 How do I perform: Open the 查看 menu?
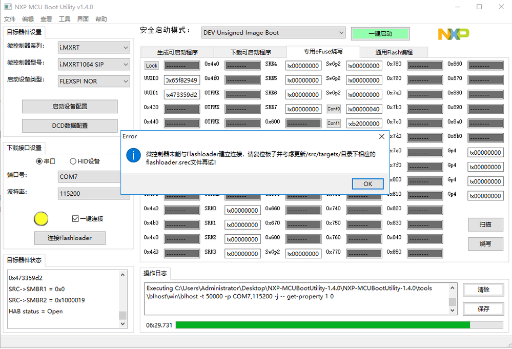coord(46,19)
